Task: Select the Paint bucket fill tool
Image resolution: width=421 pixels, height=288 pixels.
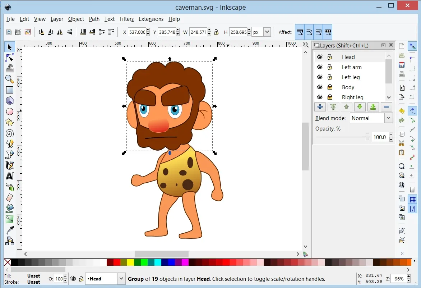Action: 10,209
